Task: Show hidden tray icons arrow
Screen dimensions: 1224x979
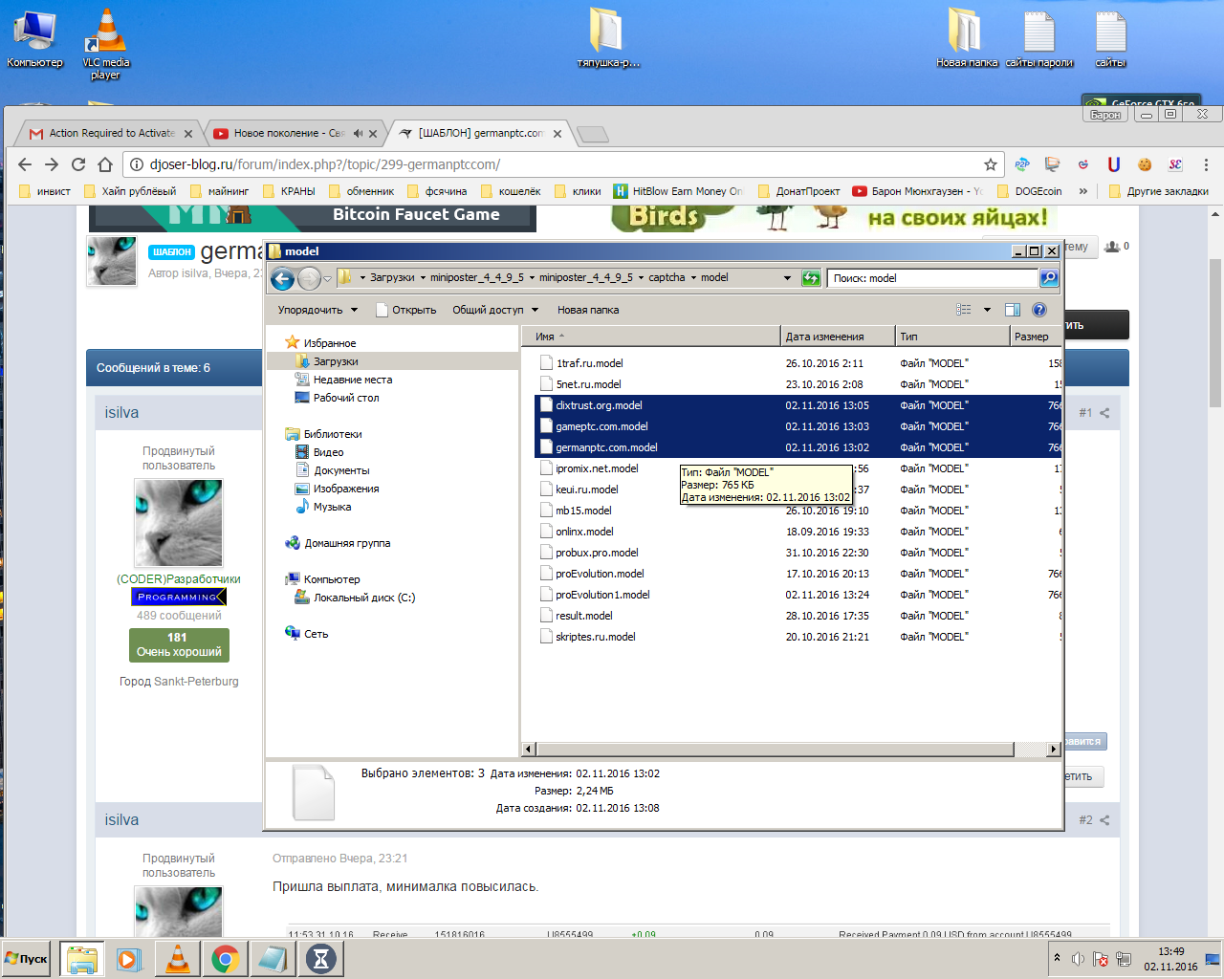Action: (x=1057, y=957)
